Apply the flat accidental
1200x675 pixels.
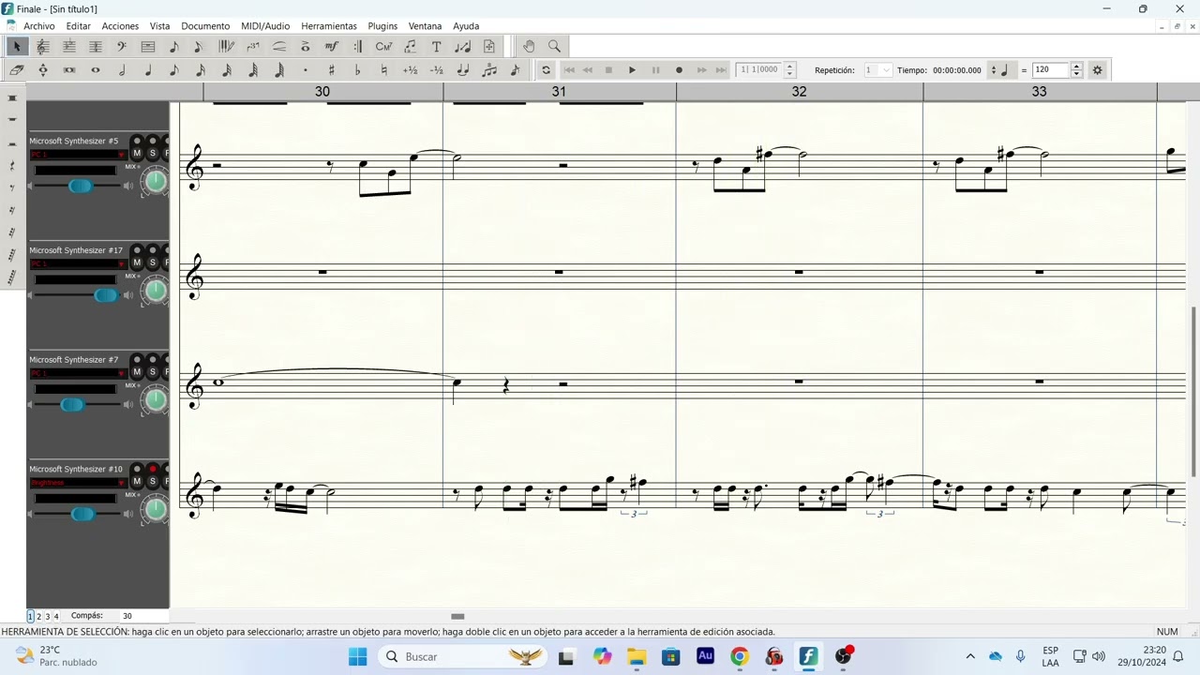(x=358, y=70)
